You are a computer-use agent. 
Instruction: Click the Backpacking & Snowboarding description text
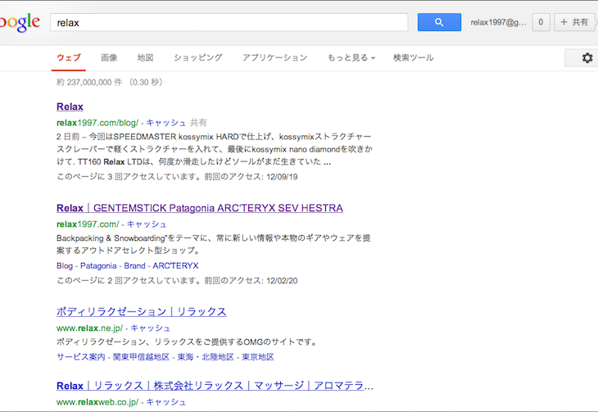click(214, 244)
